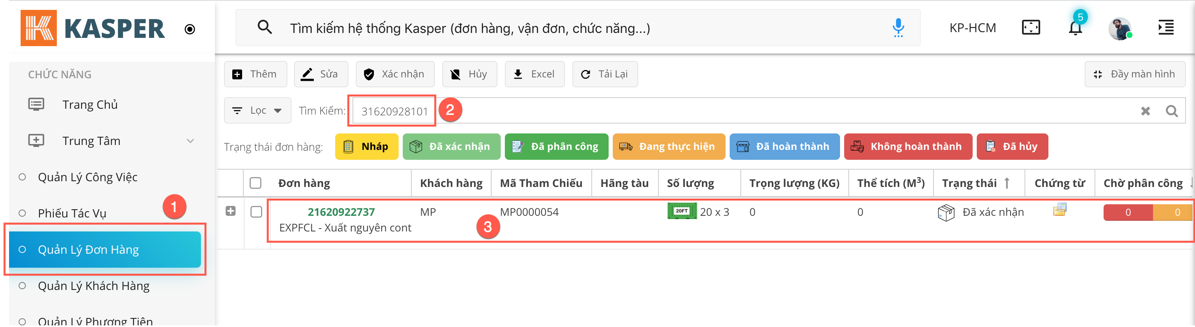Viewport: 1195px width, 327px height.
Task: Click the fullscreen frame icon in header
Action: [1030, 28]
